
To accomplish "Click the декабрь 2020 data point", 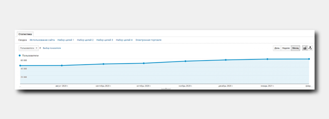I will (226, 60).
